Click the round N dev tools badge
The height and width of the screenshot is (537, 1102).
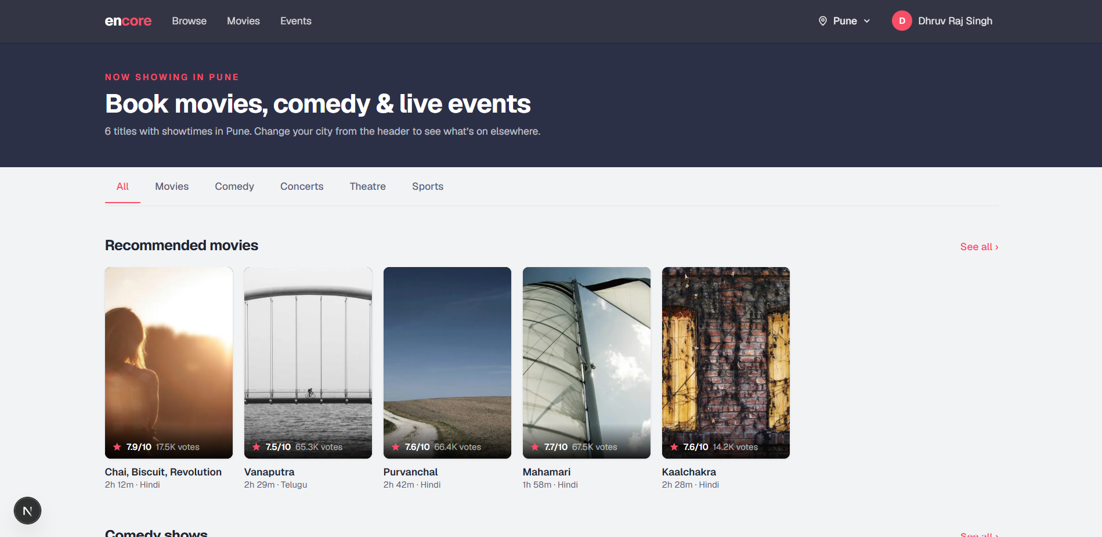tap(27, 511)
